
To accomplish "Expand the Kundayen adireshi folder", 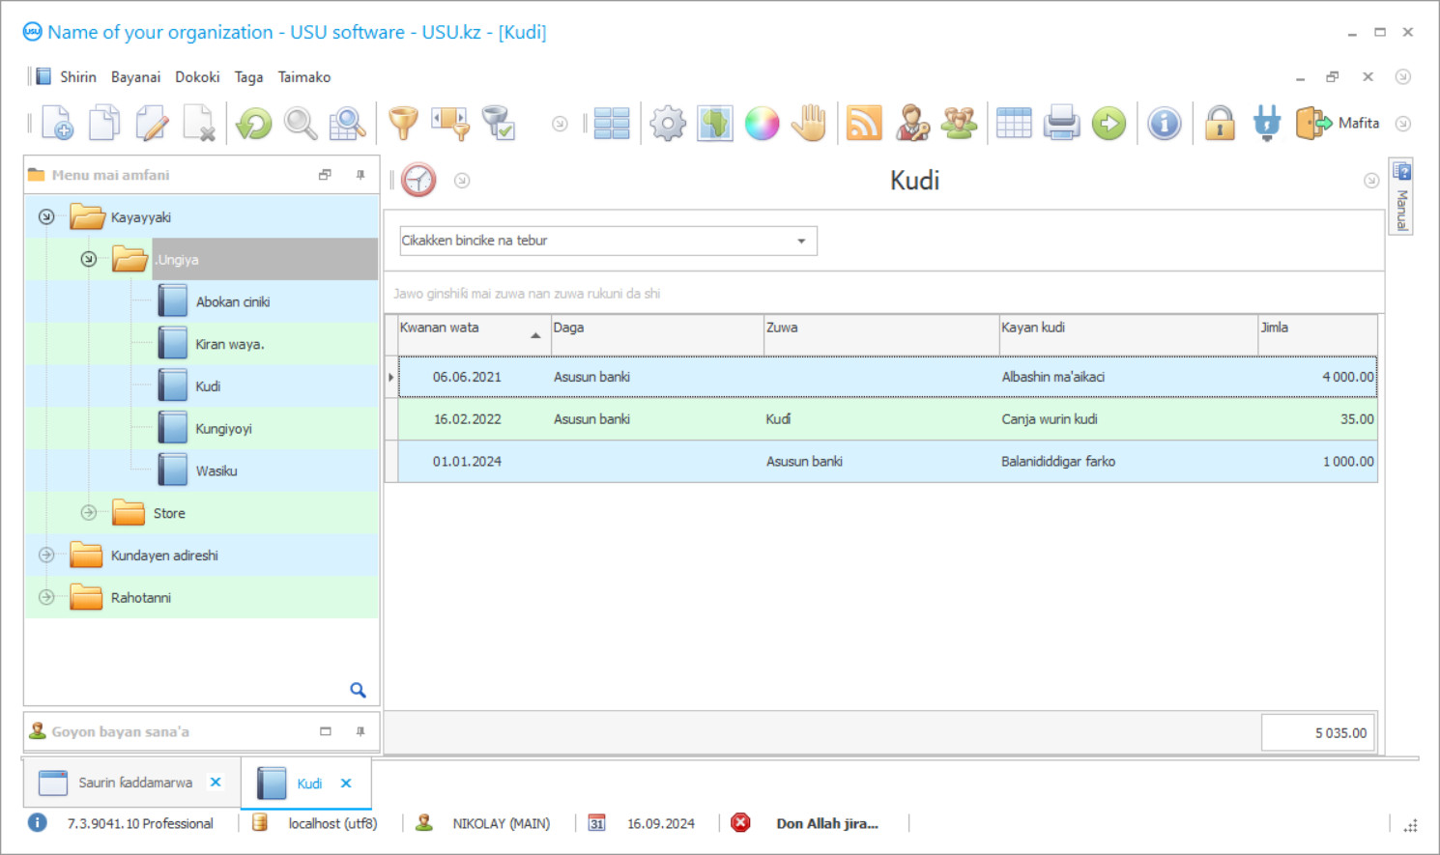I will [46, 556].
